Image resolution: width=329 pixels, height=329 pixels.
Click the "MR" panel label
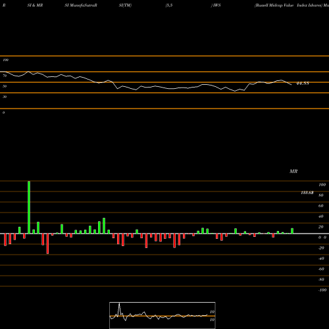[x=293, y=171]
